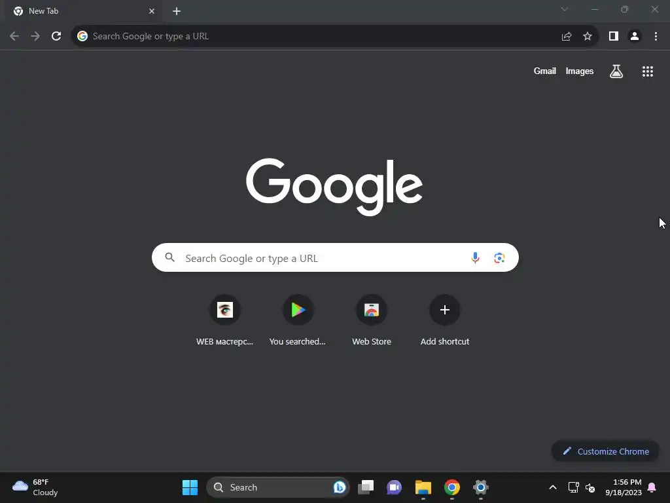
Task: Open the Chrome three-dot menu
Action: (x=656, y=37)
